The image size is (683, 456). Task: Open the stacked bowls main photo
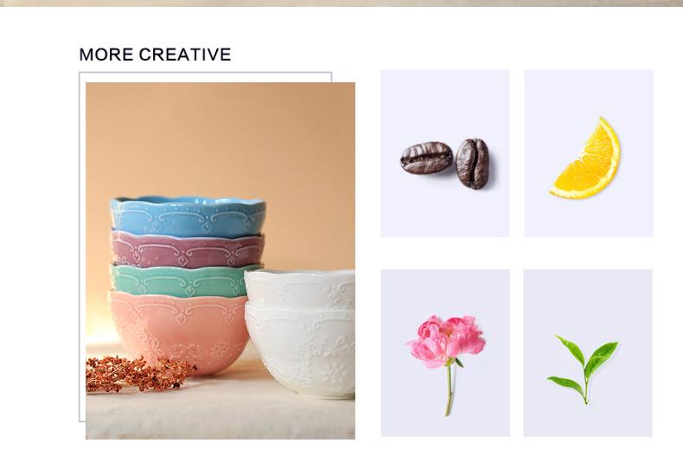[x=220, y=260]
